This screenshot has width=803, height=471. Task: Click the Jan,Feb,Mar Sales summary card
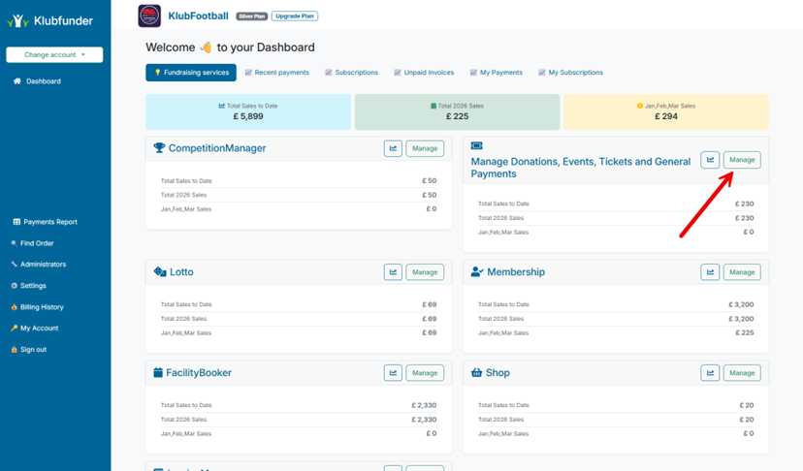666,112
